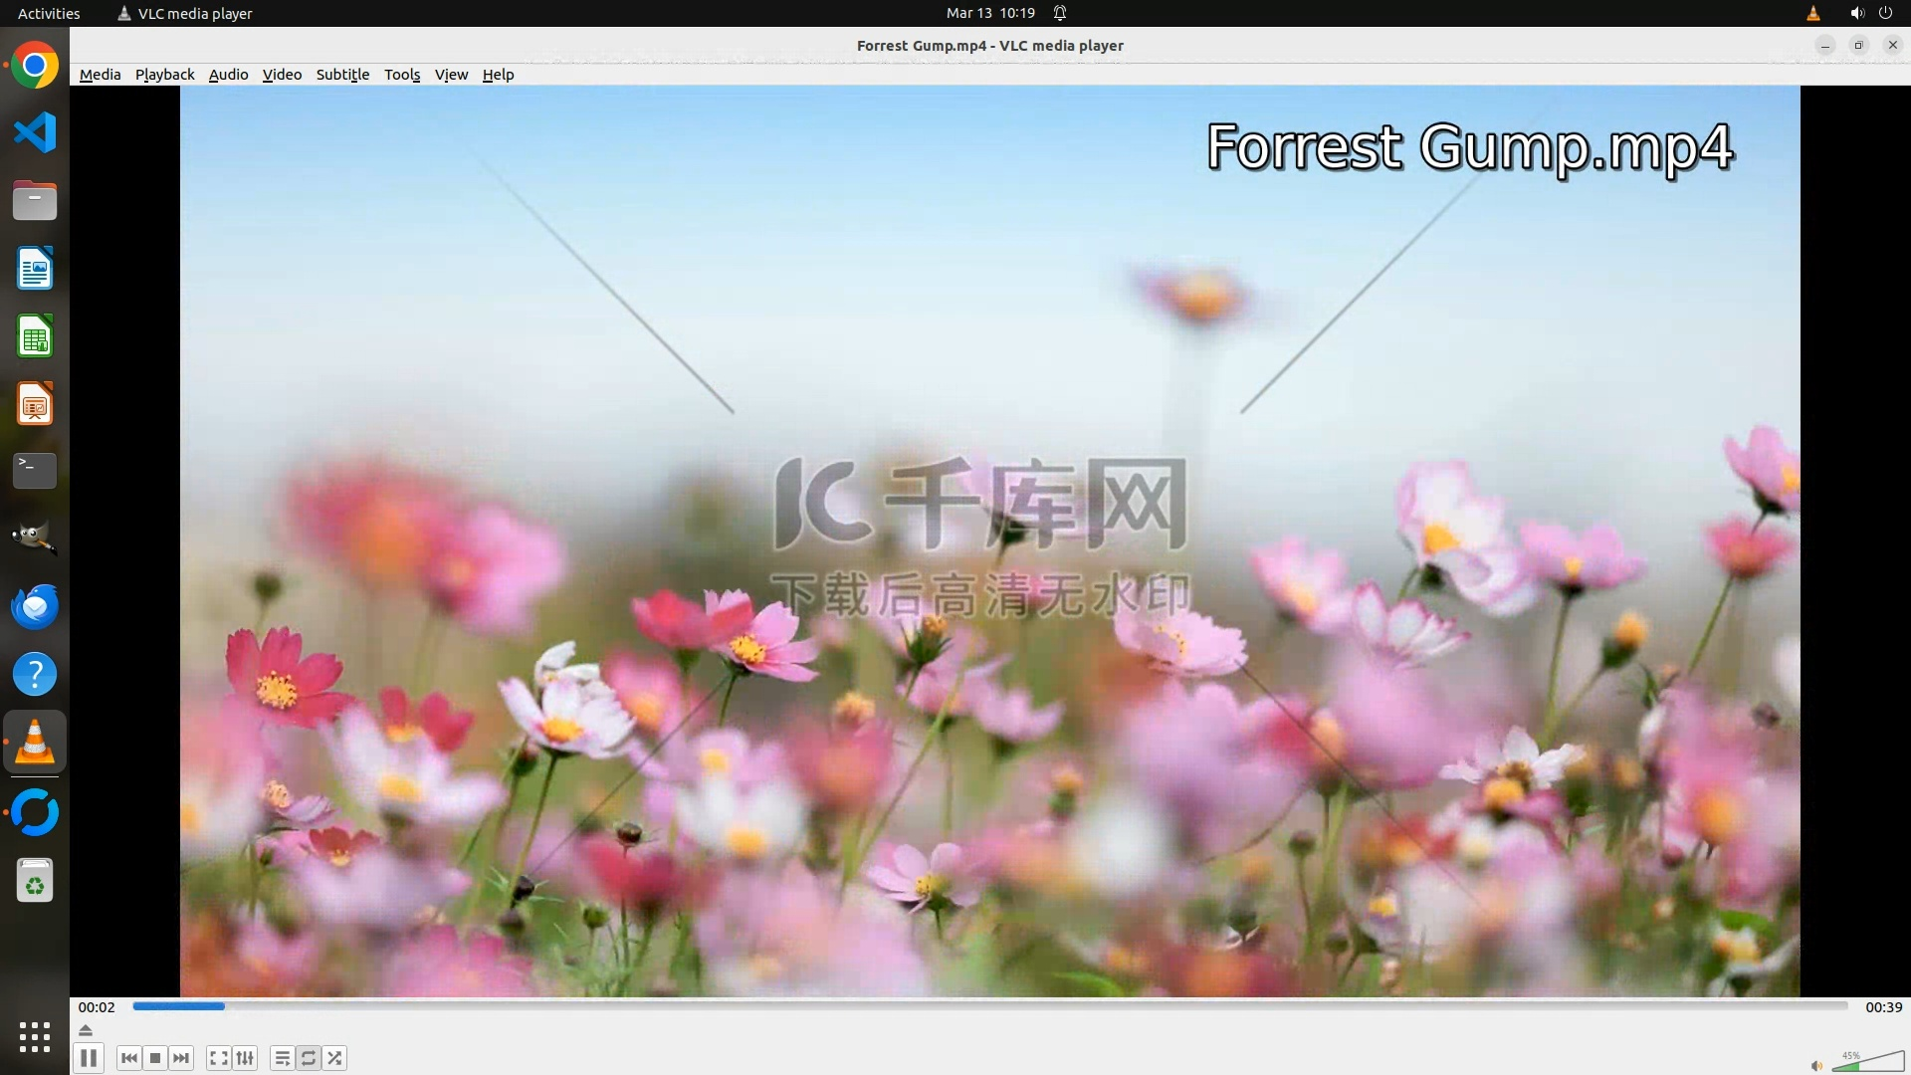1911x1075 pixels.
Task: Click the 00:39 remaining time label
Action: (1883, 1007)
